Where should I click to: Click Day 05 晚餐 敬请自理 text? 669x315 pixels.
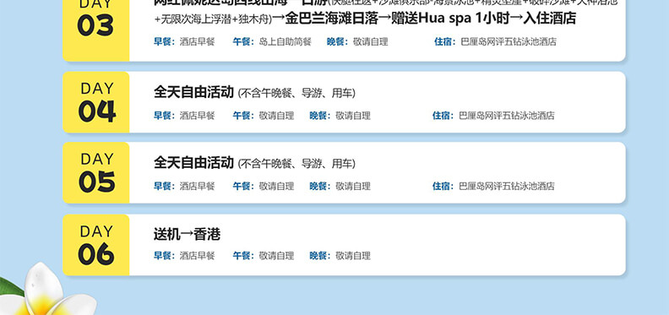pos(340,186)
